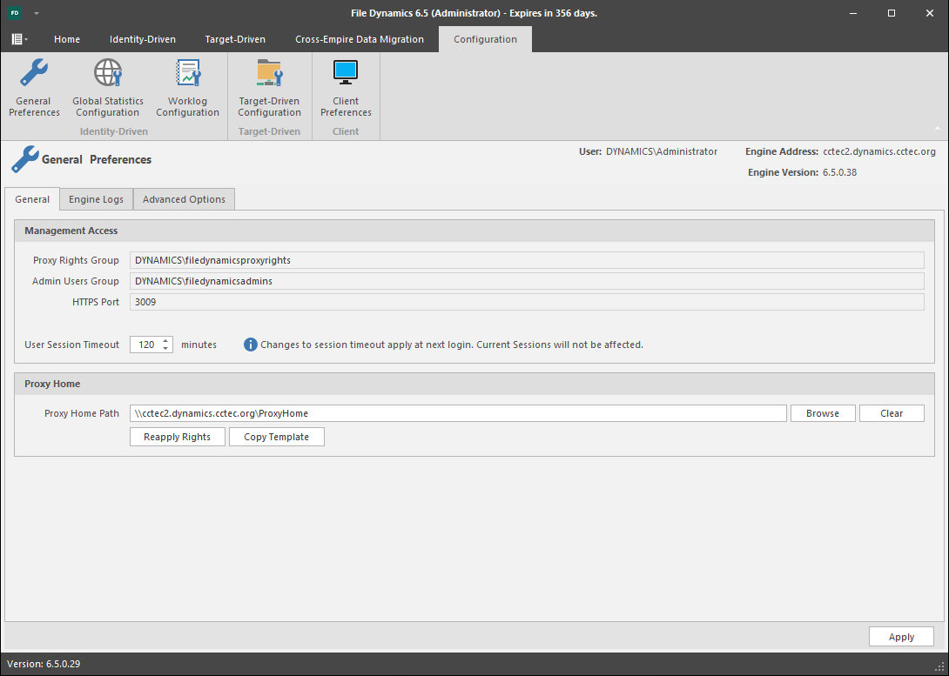Click the Copy Template button

[x=276, y=437]
